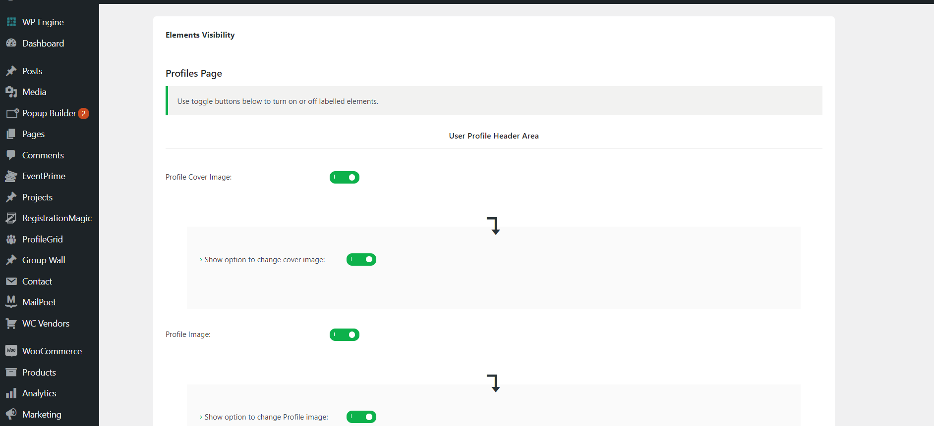Open the Analytics menu link
The image size is (934, 426).
tap(39, 393)
